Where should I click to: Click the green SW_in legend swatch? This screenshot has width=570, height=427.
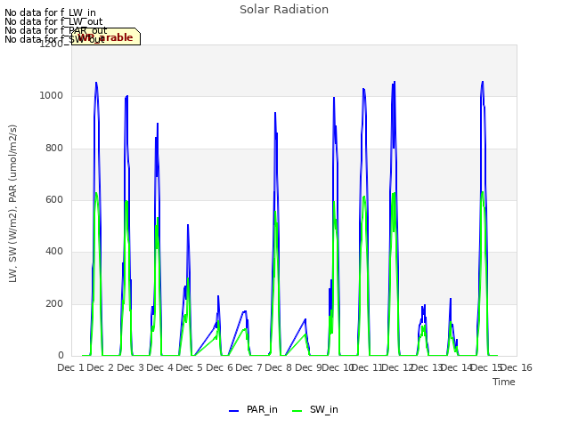tap(297, 411)
